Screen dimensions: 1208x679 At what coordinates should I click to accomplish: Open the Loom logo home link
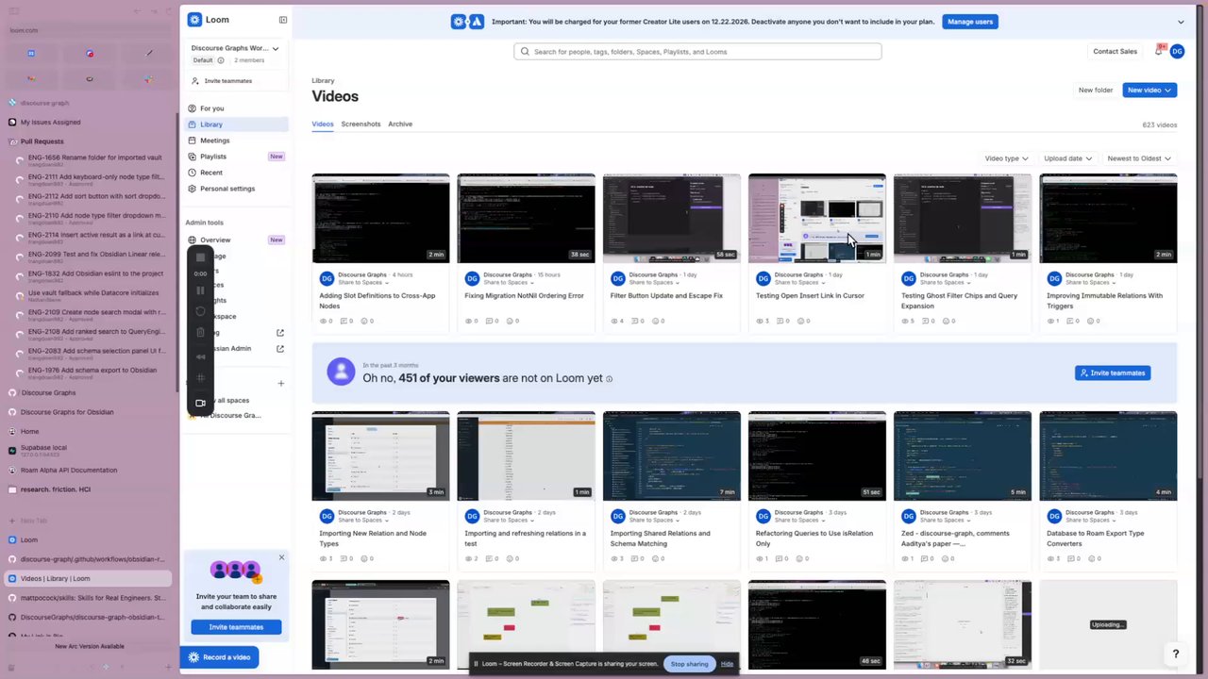coord(209,20)
